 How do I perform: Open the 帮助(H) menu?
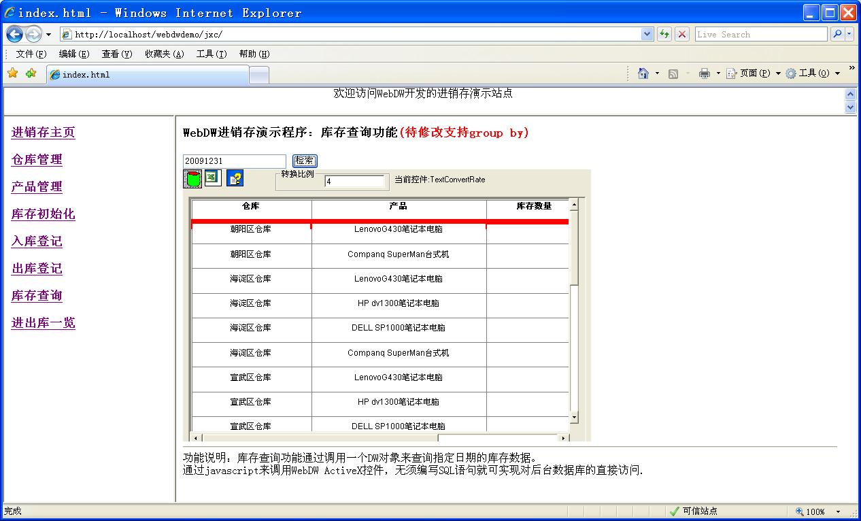(254, 54)
